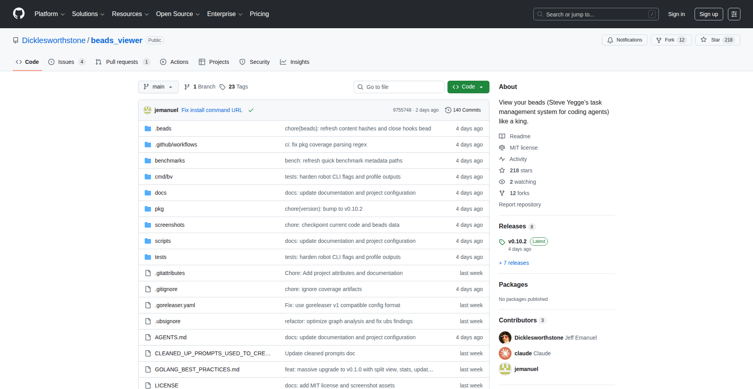The width and height of the screenshot is (753, 389).
Task: Open the Pull requests tab
Action: click(x=122, y=62)
